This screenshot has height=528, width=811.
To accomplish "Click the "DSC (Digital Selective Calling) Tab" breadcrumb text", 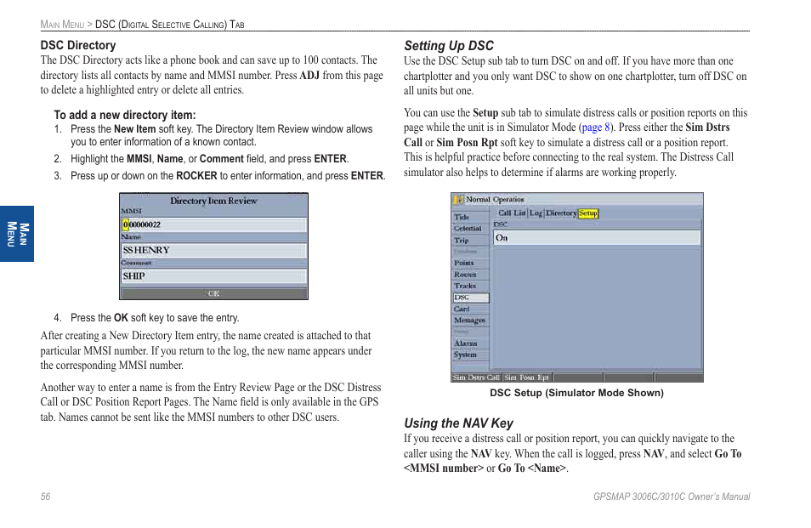I will tap(170, 25).
